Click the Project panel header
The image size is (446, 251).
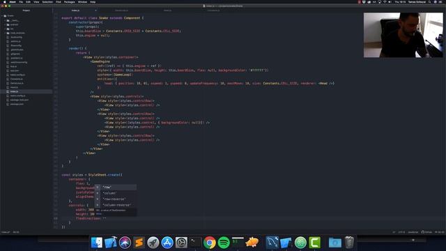[x=26, y=10]
